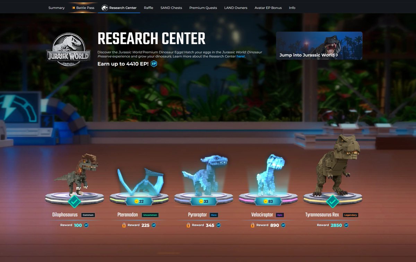Open the Avatar EP Bonus tab
Viewport: 416px width, 262px height.
point(268,8)
